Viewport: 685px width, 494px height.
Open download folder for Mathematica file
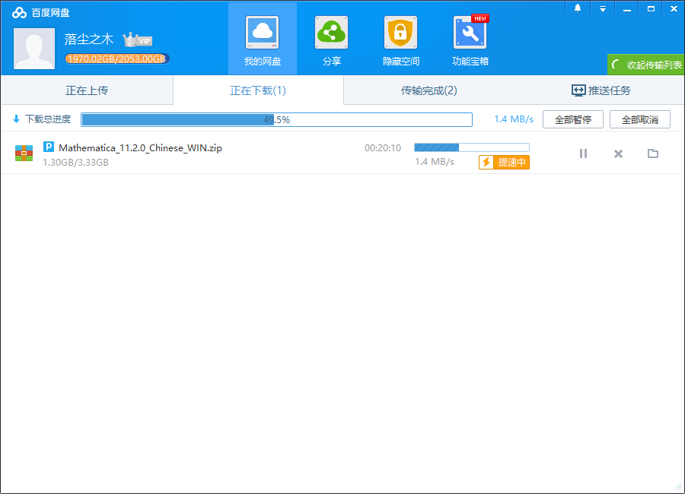653,154
